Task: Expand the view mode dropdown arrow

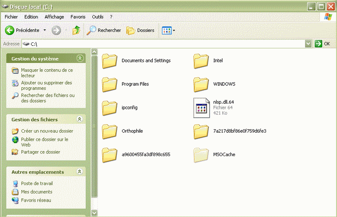Action: point(174,30)
